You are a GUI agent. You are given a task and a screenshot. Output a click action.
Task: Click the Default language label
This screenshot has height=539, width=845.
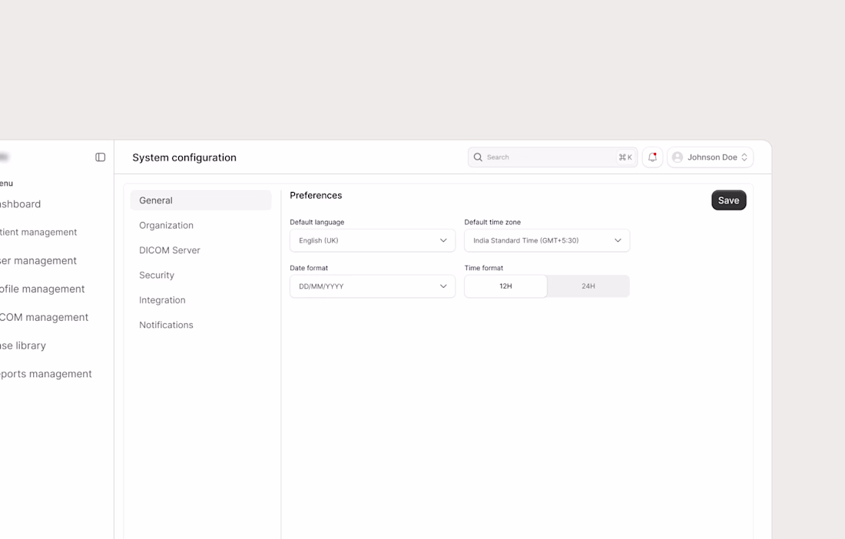316,222
